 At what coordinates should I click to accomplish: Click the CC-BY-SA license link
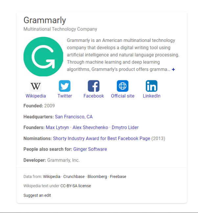tap(76, 186)
